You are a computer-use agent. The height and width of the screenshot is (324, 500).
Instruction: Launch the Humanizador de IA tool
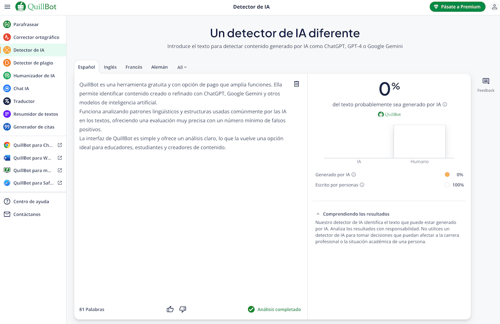tap(34, 75)
